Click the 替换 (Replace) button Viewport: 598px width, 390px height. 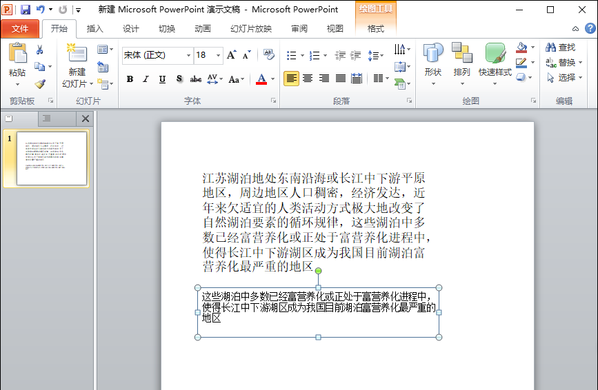(x=561, y=63)
